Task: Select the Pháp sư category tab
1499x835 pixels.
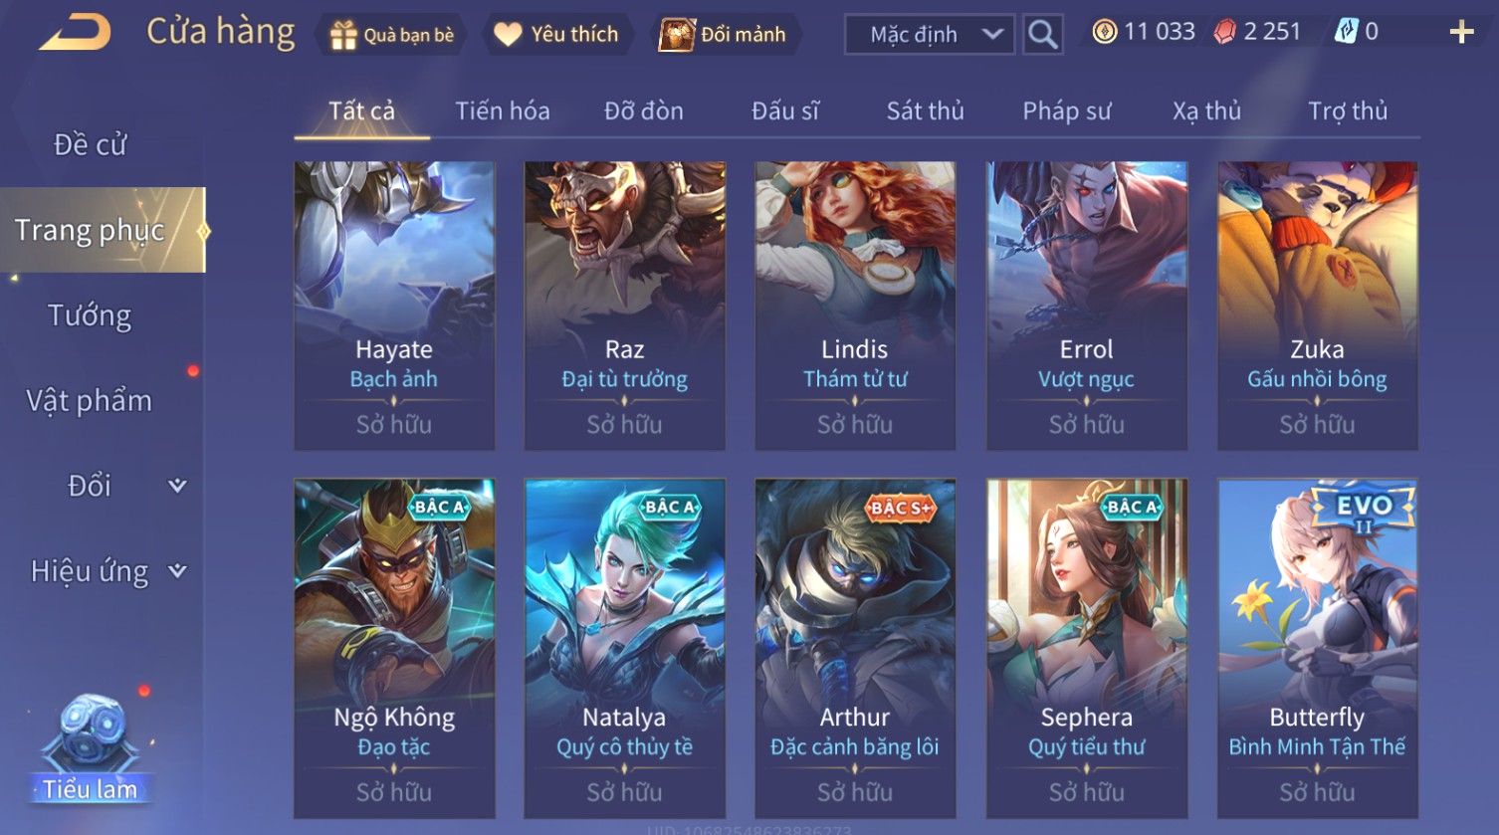Action: coord(1066,110)
